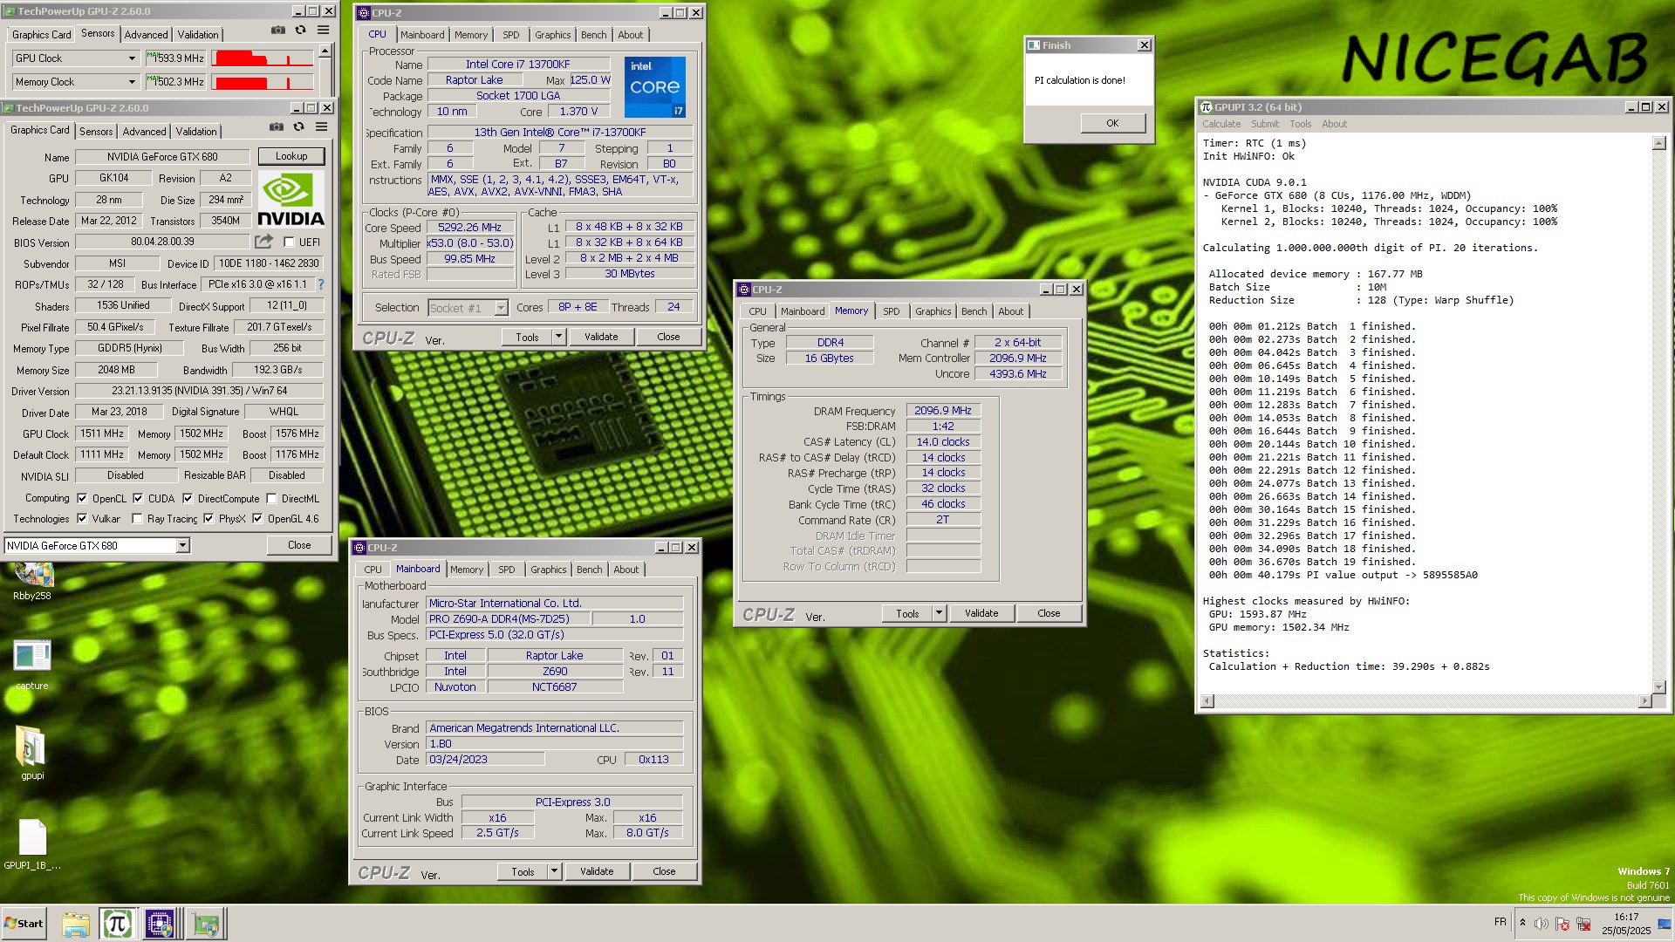Click the NVIDIA logo in GPU-Z
Viewport: 1675px width, 942px height.
(x=291, y=199)
